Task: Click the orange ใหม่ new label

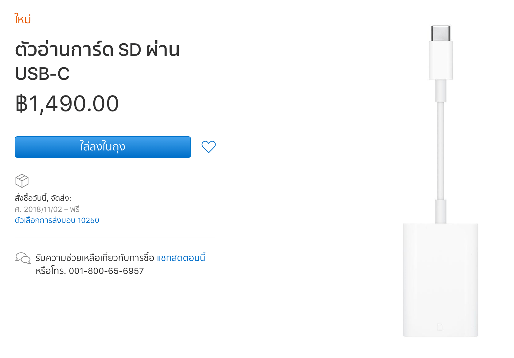Action: (x=23, y=19)
